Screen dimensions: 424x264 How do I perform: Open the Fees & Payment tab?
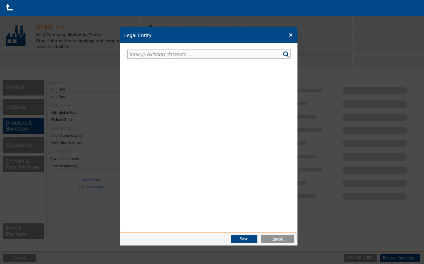[23, 231]
